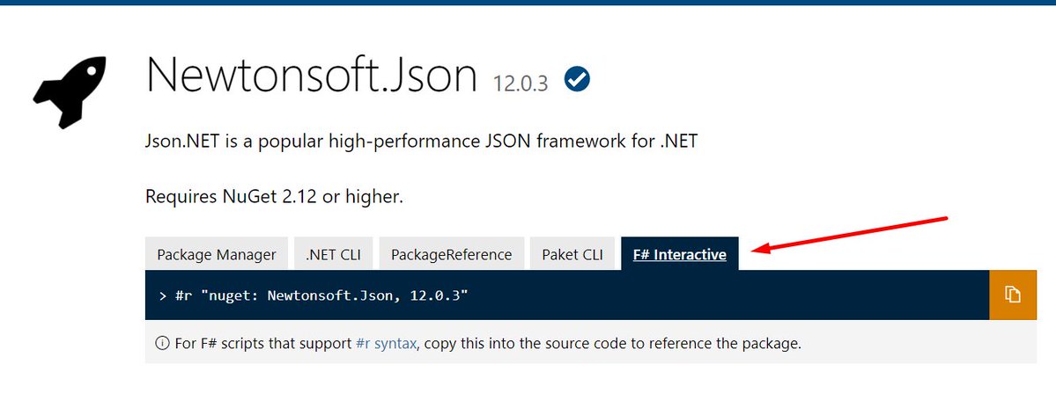Click the info circle icon

coord(162,343)
